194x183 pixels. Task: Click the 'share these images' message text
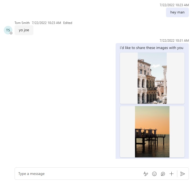point(151,48)
